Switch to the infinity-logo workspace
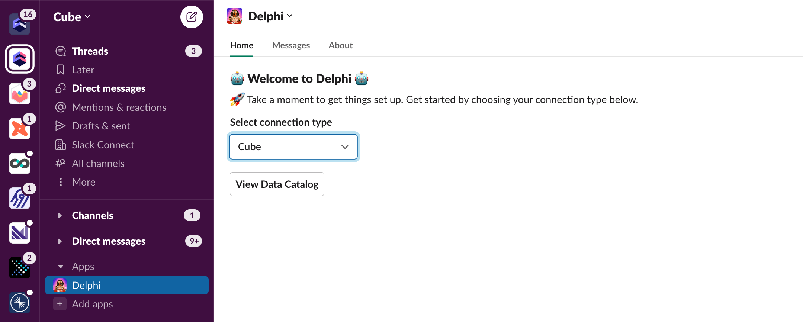 pos(20,163)
